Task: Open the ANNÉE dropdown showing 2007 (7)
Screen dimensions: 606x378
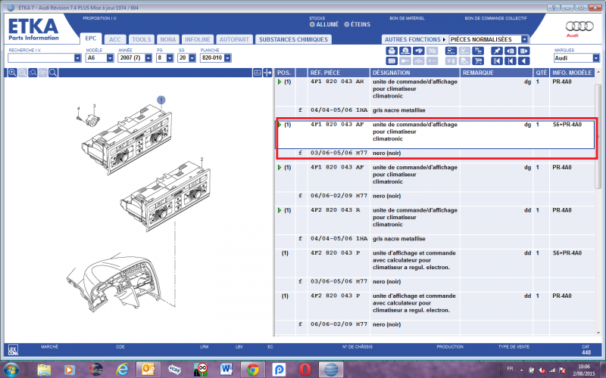Action: pyautogui.click(x=148, y=58)
